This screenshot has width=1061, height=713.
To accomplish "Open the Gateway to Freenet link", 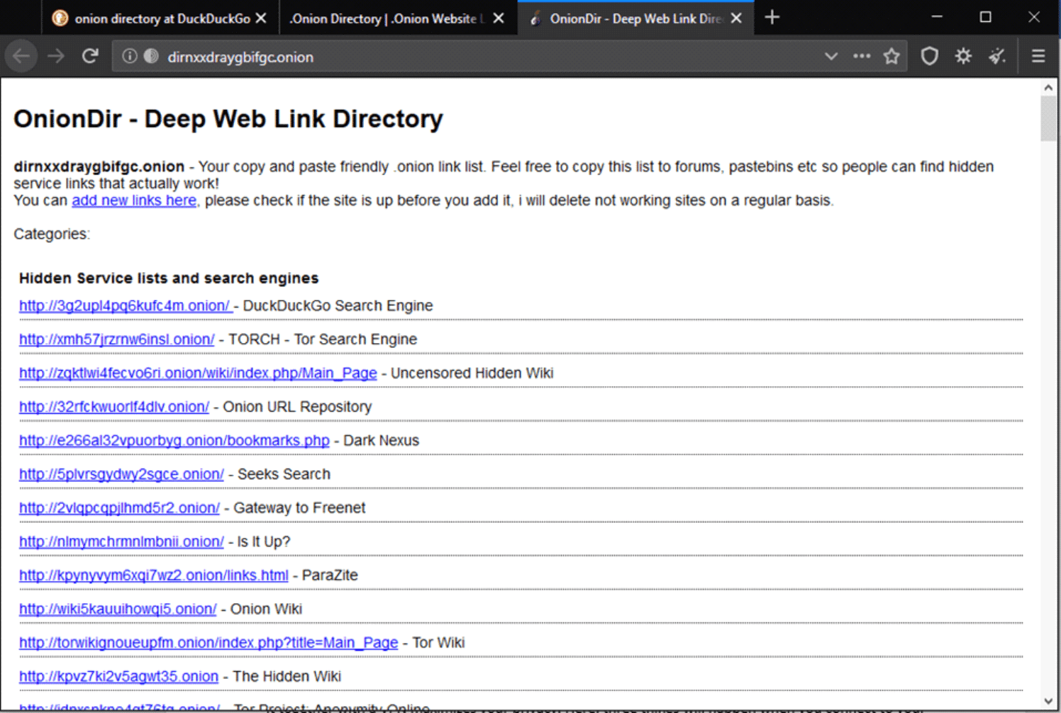I will (119, 507).
